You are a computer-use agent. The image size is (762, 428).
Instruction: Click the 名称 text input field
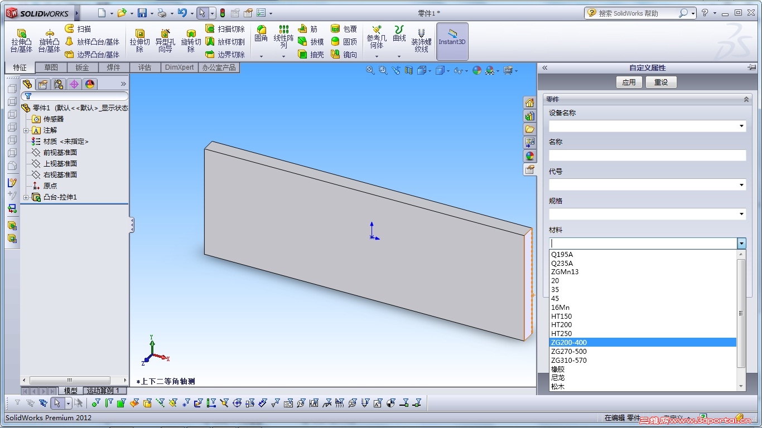tap(647, 155)
